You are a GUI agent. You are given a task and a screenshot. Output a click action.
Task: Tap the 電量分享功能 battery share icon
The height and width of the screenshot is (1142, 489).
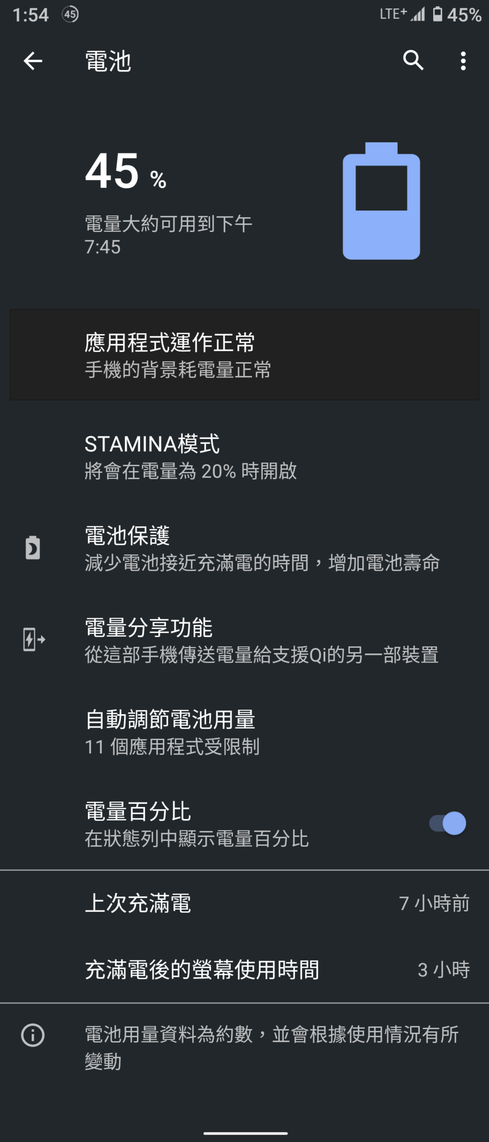(34, 639)
